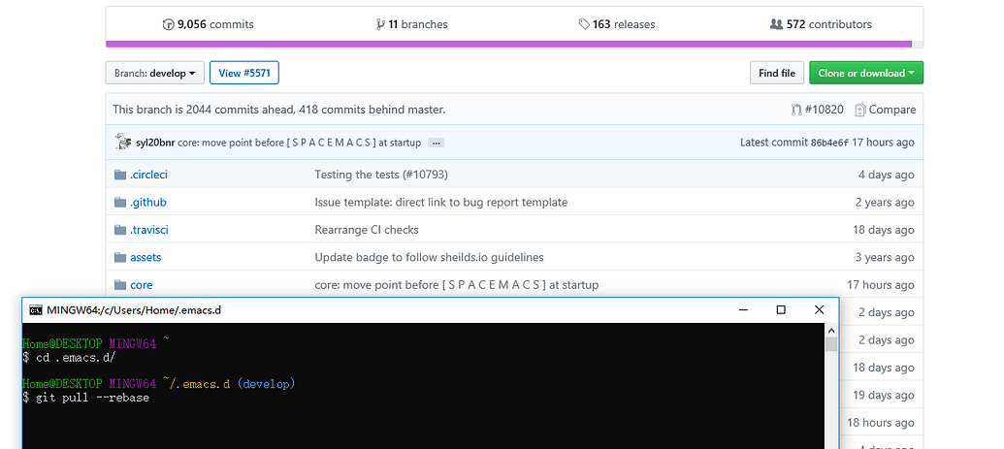This screenshot has height=449, width=1004.
Task: Open the 572 contributors page
Action: pos(821,24)
